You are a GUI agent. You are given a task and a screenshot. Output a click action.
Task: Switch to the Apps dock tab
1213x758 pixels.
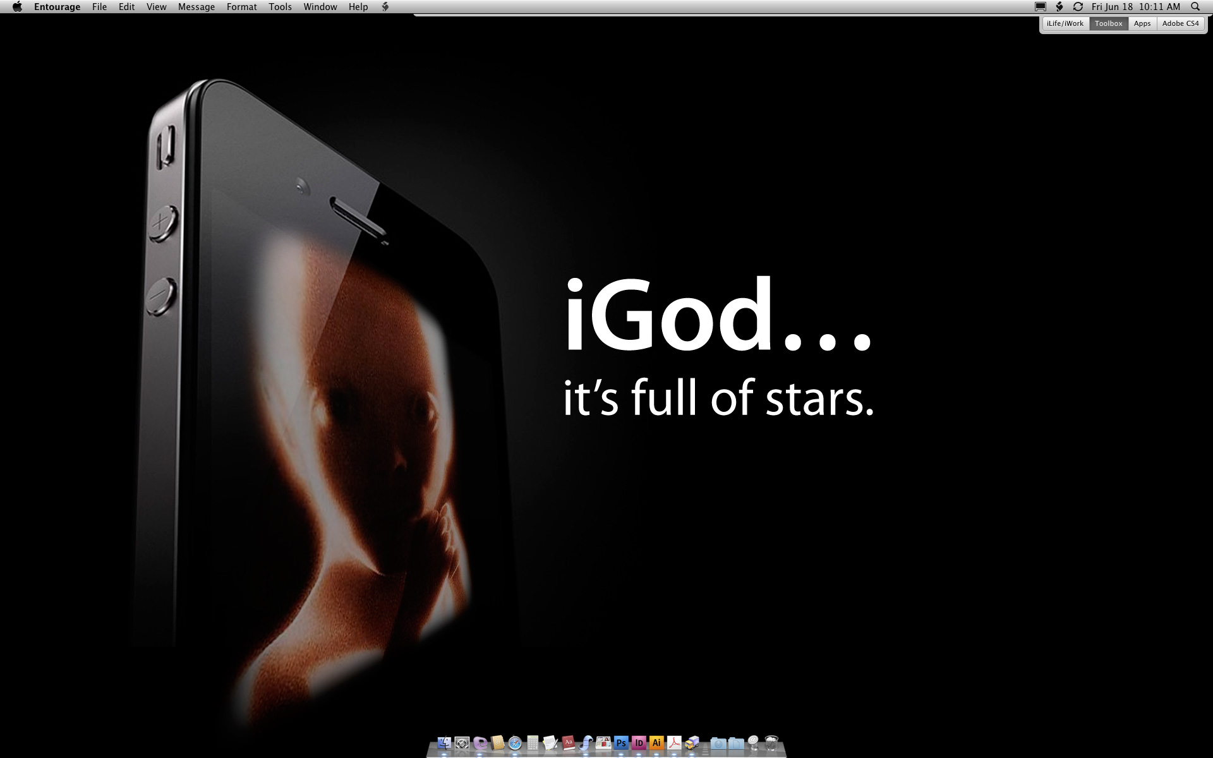1142,23
